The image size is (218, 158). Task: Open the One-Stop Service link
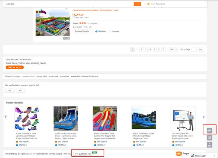point(106,10)
